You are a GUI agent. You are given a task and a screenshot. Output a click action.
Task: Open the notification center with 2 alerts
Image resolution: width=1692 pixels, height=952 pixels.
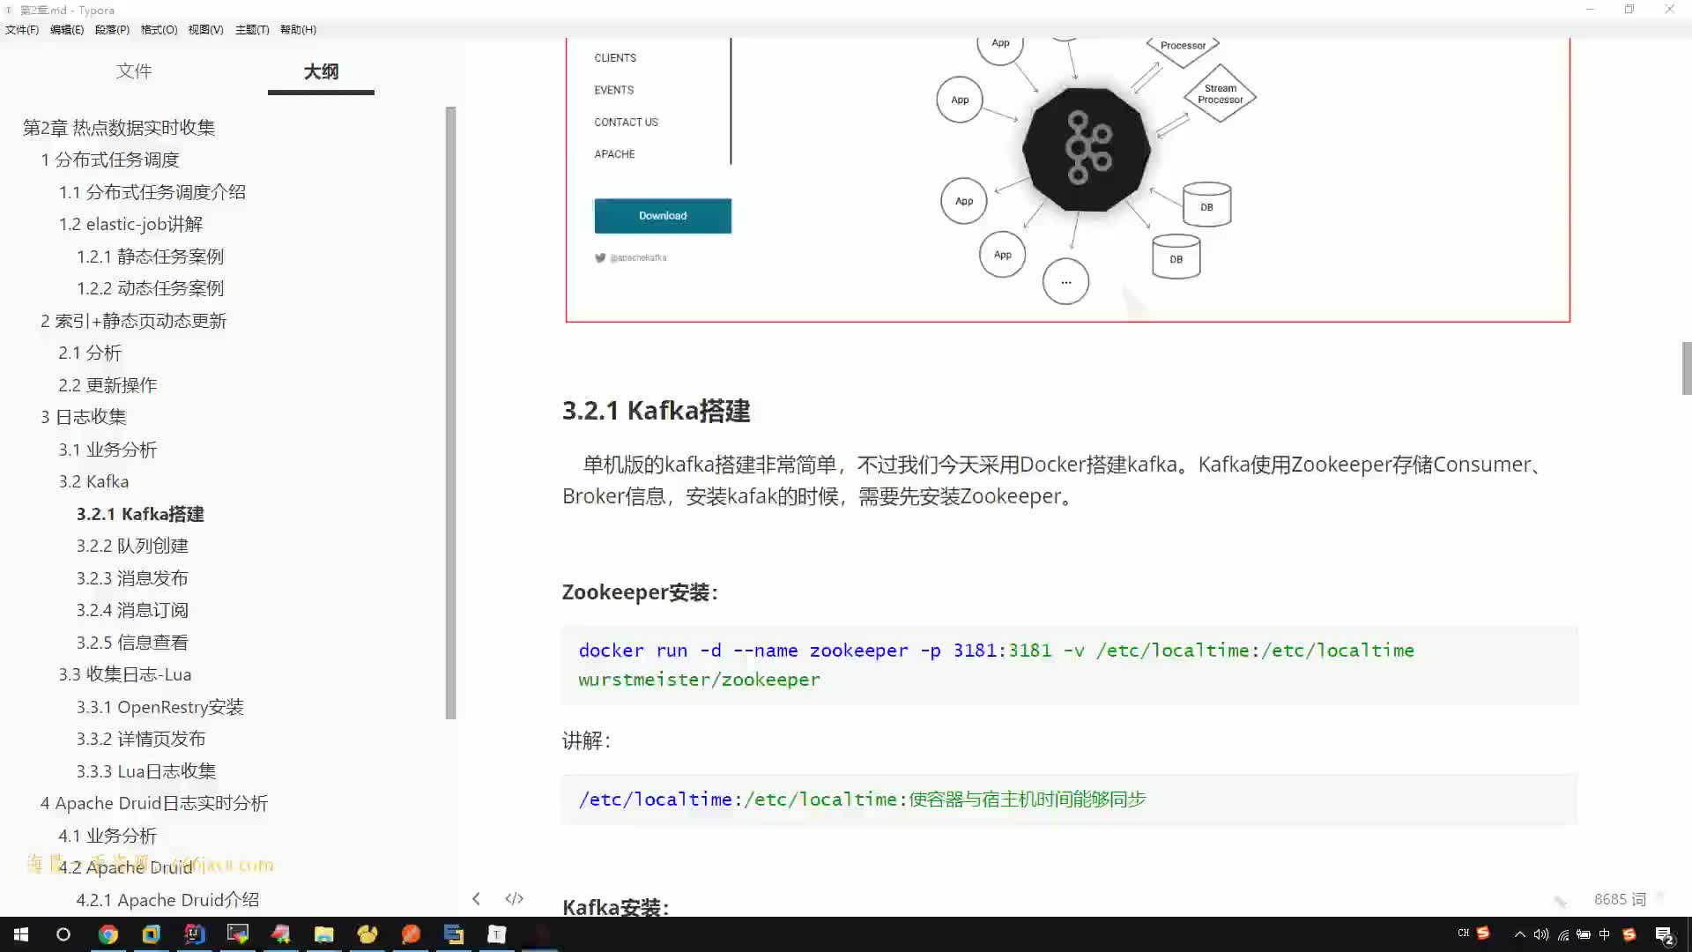(x=1665, y=935)
